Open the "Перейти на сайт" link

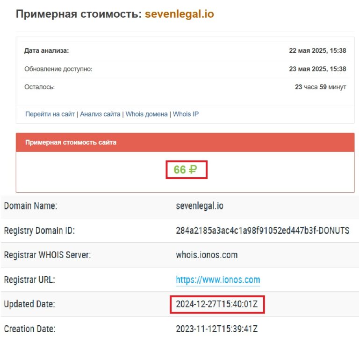[x=51, y=114]
